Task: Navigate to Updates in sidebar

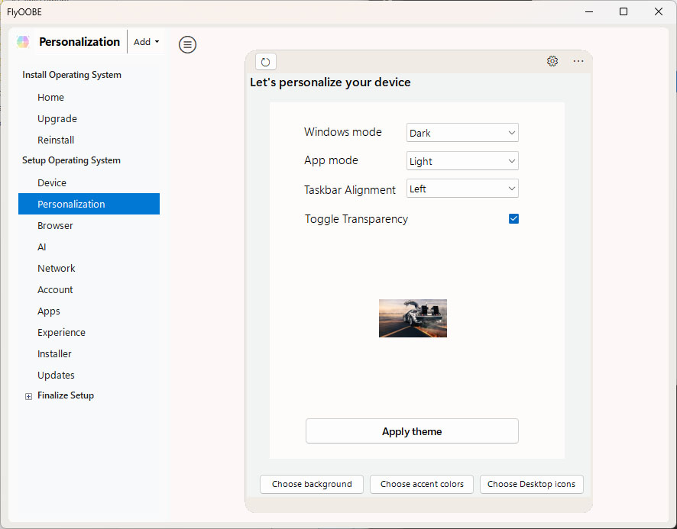Action: [x=57, y=376]
